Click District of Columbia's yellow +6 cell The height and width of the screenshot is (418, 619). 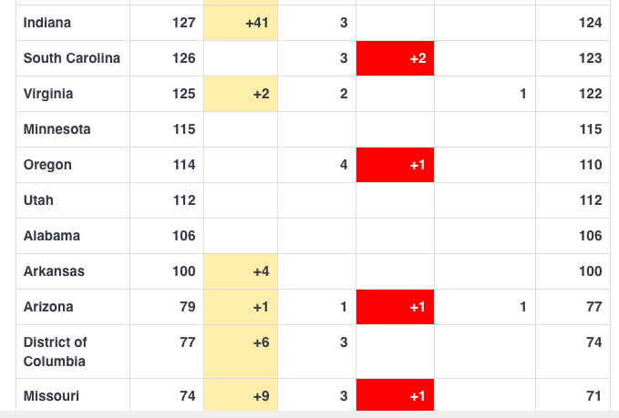[x=241, y=352]
